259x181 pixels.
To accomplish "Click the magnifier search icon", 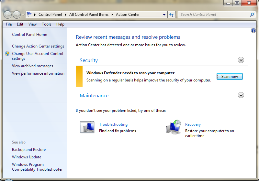I will click(252, 15).
